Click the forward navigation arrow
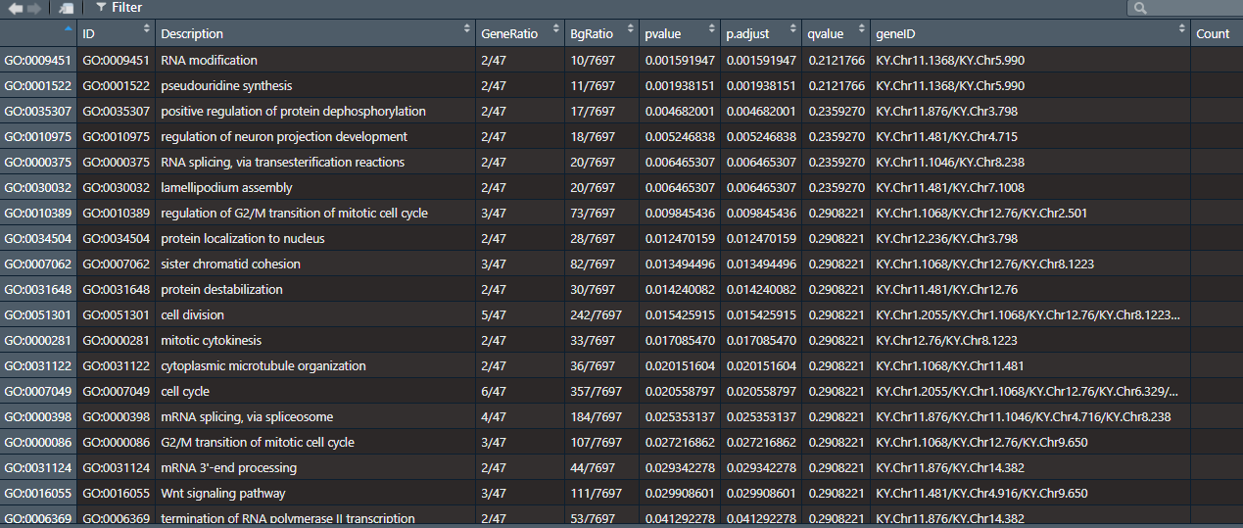Image resolution: width=1243 pixels, height=528 pixels. pyautogui.click(x=35, y=8)
